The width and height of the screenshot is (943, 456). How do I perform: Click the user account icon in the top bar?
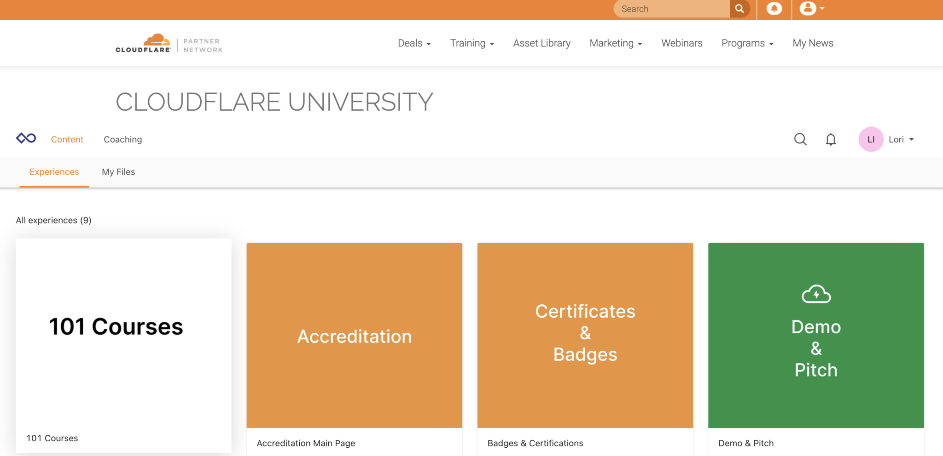point(807,8)
